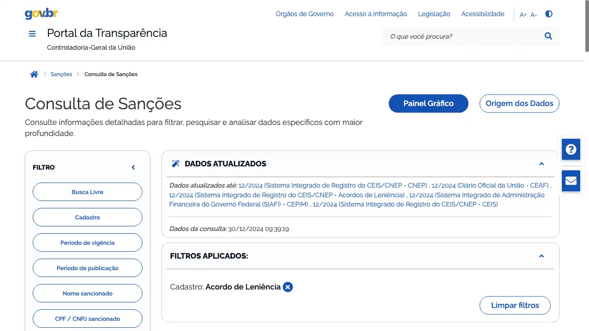
Task: Open the hamburger navigation menu
Action: point(32,34)
